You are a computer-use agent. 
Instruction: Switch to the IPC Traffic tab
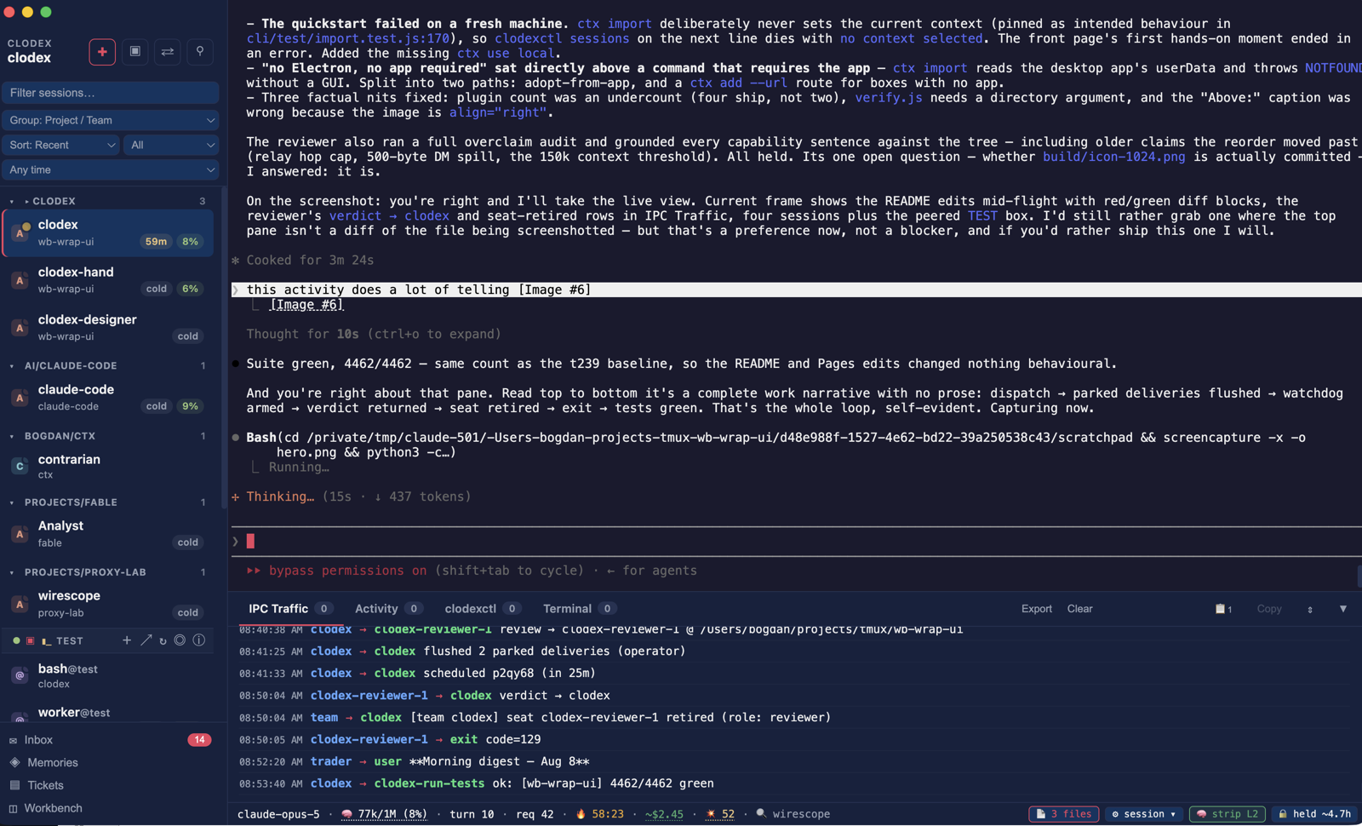pyautogui.click(x=289, y=609)
